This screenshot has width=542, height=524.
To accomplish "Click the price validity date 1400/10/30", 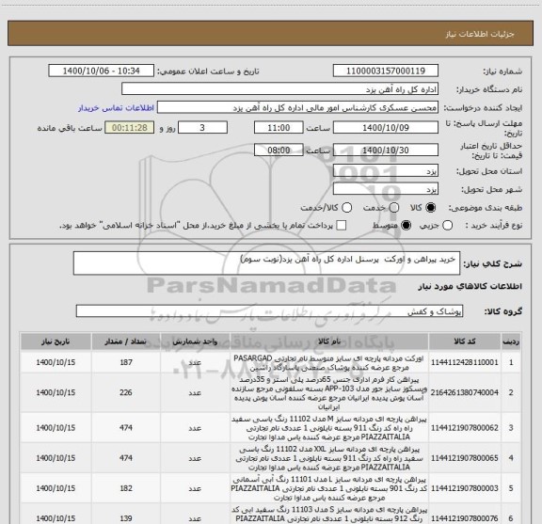I will [386, 150].
